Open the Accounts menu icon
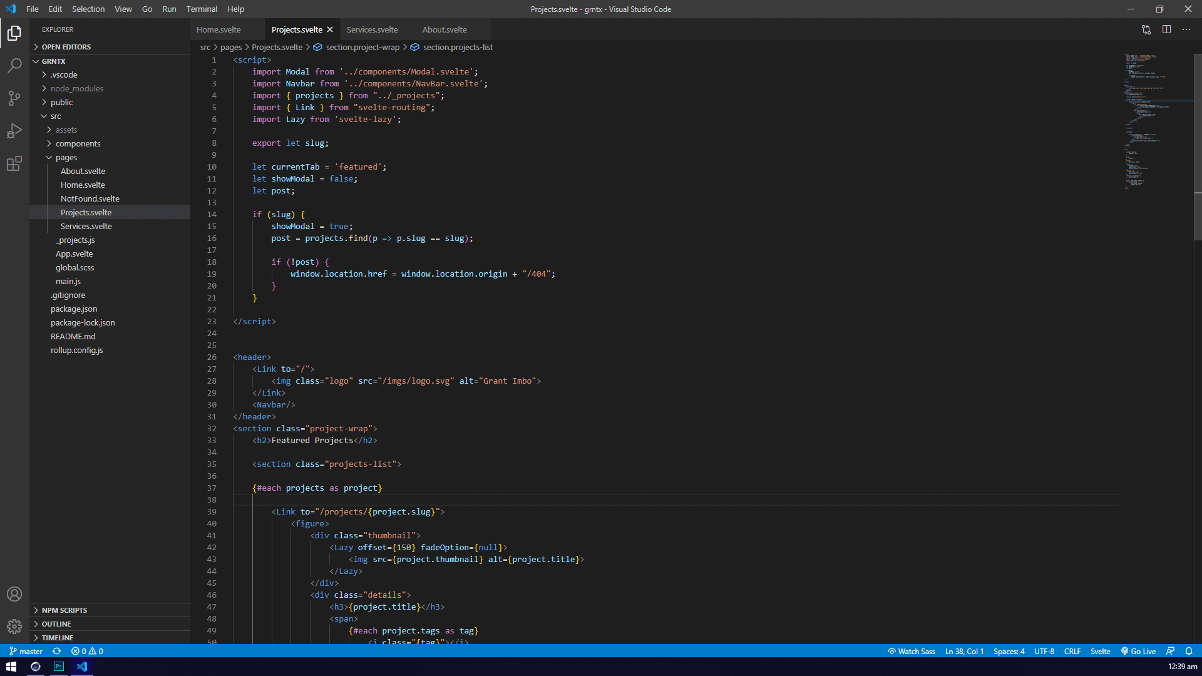The image size is (1202, 676). tap(14, 594)
